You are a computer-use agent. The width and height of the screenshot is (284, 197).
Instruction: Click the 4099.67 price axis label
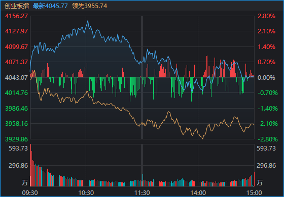(x=16, y=47)
